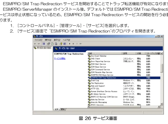The image size is (168, 124).
Task: Click the Services window title bar icon
Action: 34,36
